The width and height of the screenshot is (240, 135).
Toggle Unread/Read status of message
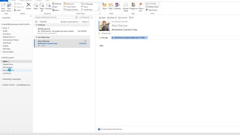pyautogui.click(x=126, y=7)
